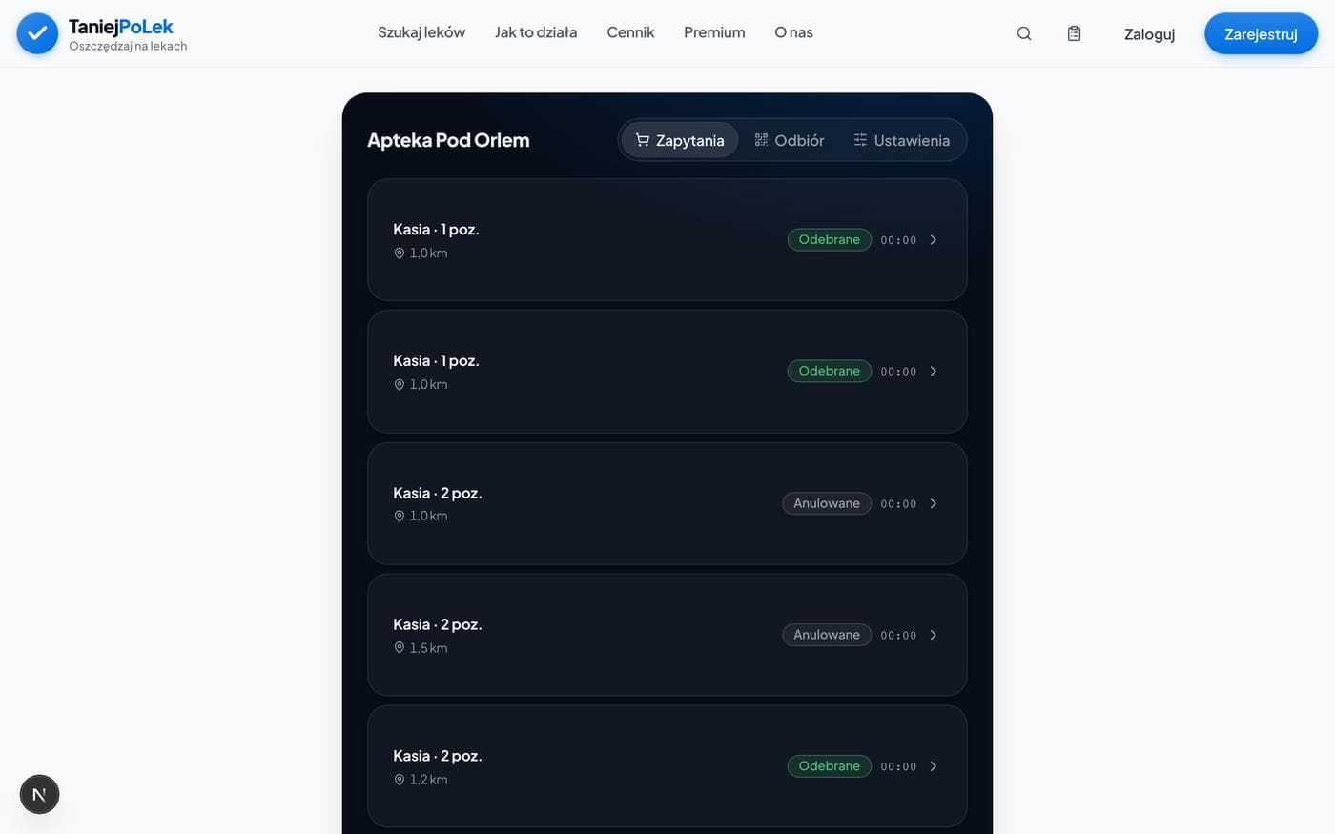Open the search magnifier icon in header
Image resolution: width=1335 pixels, height=834 pixels.
tap(1024, 33)
